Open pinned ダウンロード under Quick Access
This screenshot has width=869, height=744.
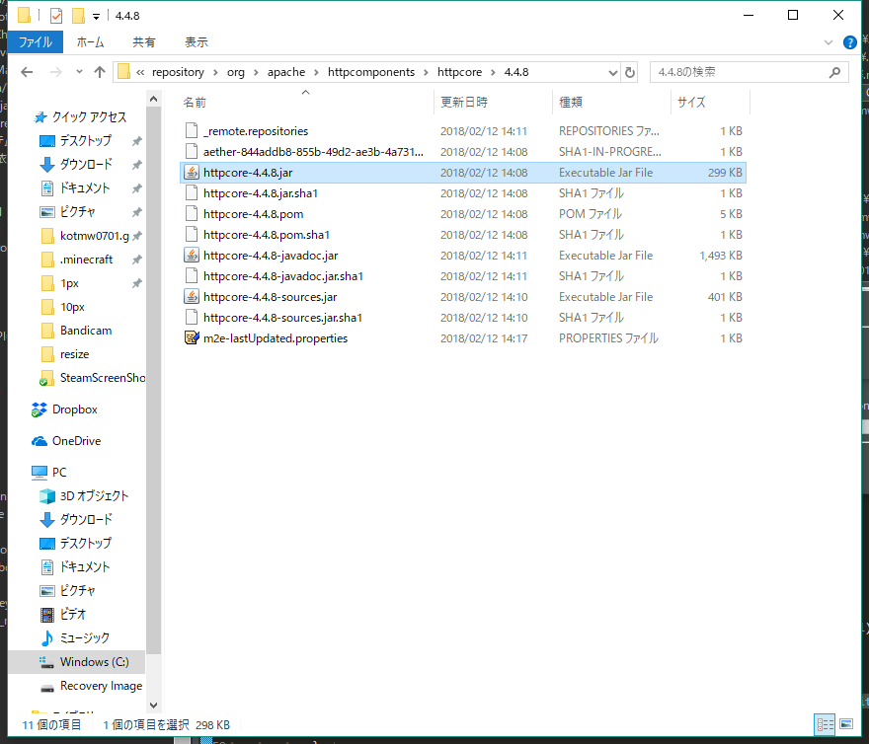tap(86, 165)
